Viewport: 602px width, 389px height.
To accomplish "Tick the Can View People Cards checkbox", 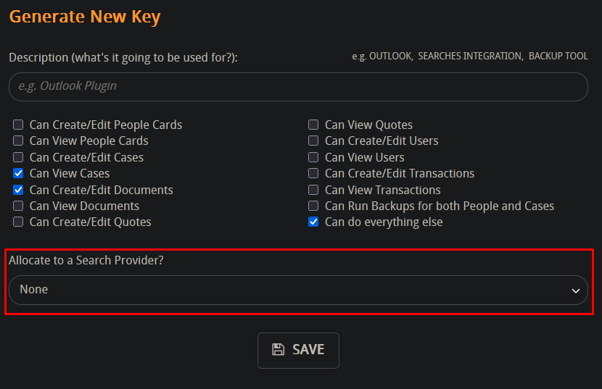I will tap(18, 141).
